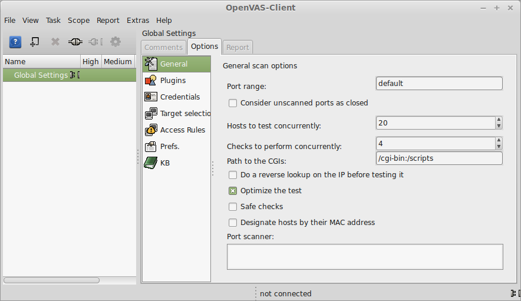The width and height of the screenshot is (521, 301).
Task: Click the High column header
Action: (91, 61)
